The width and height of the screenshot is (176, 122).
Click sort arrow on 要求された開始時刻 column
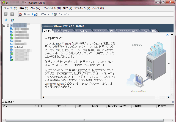click(129, 106)
